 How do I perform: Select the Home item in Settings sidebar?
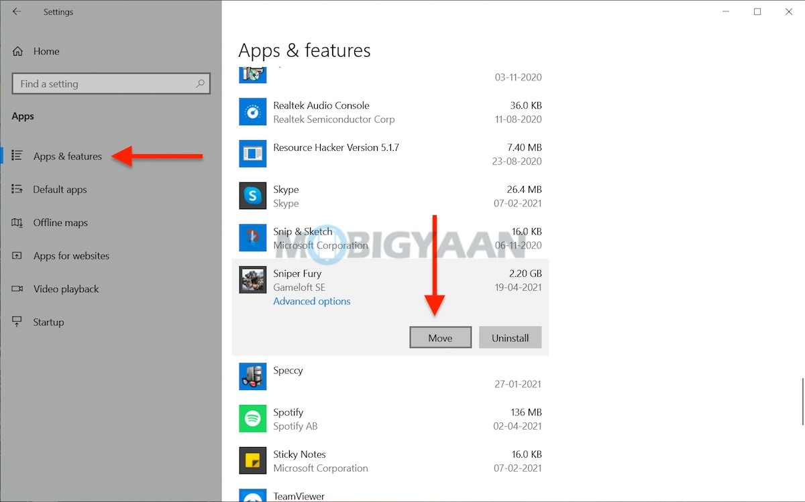tap(46, 51)
